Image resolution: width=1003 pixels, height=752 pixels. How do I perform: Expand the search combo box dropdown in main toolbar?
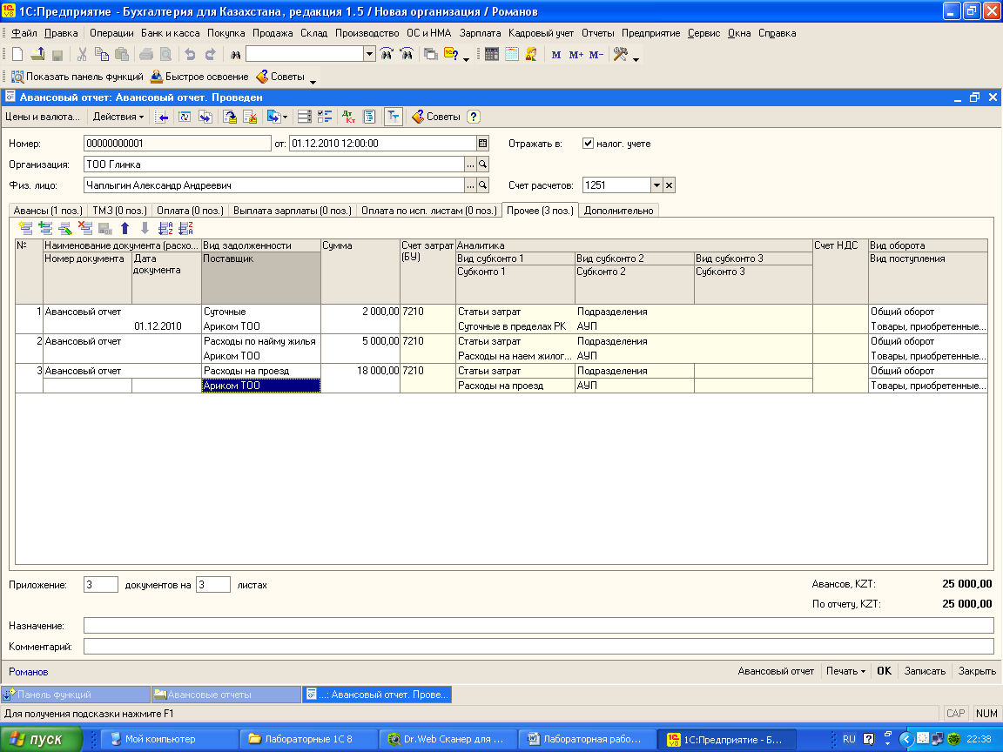click(369, 54)
